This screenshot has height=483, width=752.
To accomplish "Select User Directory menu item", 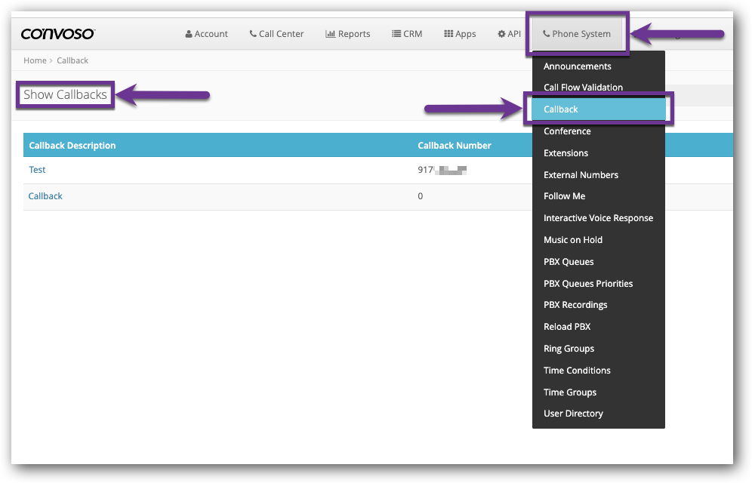I will point(573,414).
